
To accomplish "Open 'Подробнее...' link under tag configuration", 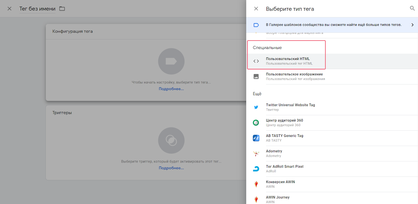I will 171,89.
